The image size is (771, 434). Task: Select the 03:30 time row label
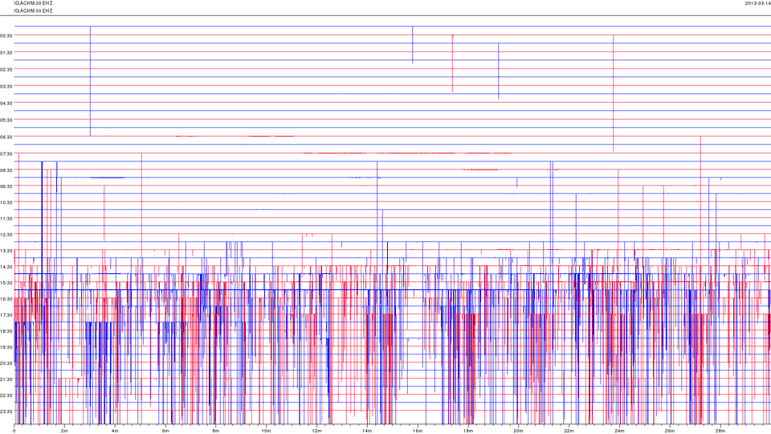click(x=6, y=86)
